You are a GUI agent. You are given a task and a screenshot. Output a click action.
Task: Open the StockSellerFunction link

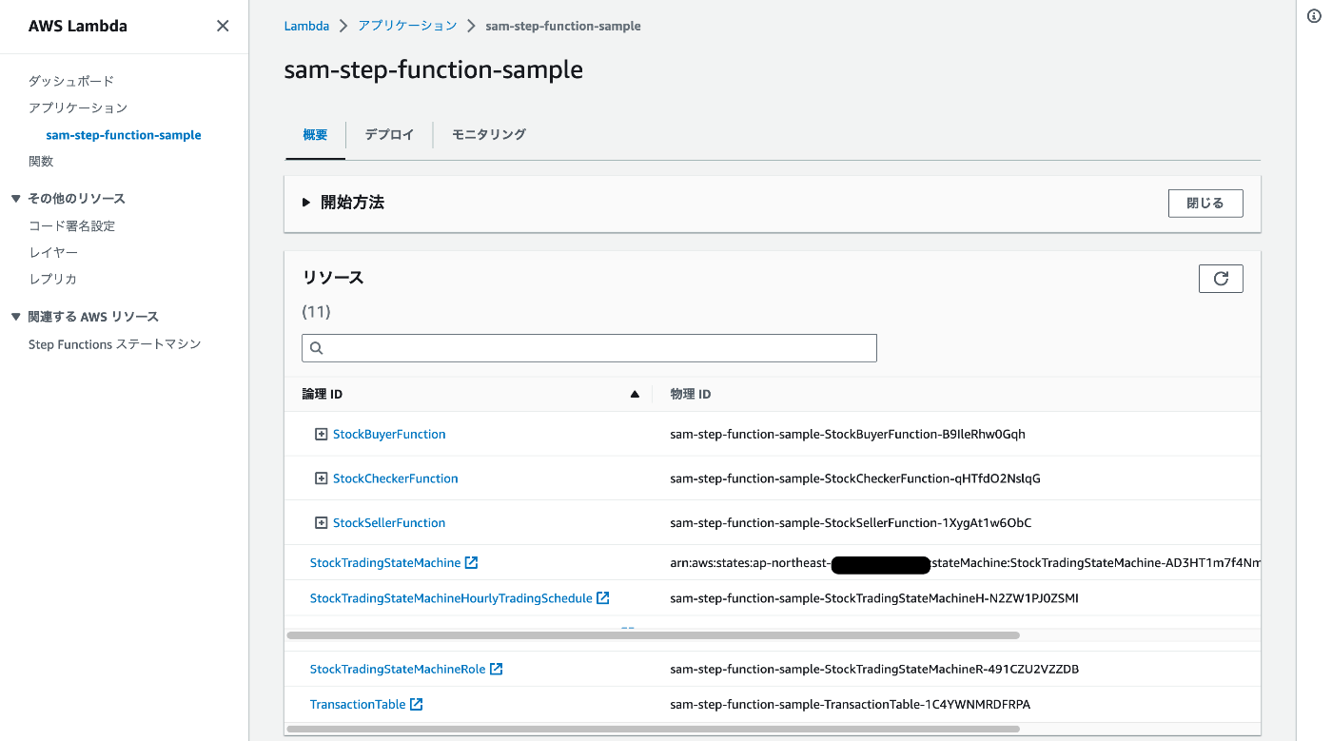(x=389, y=523)
